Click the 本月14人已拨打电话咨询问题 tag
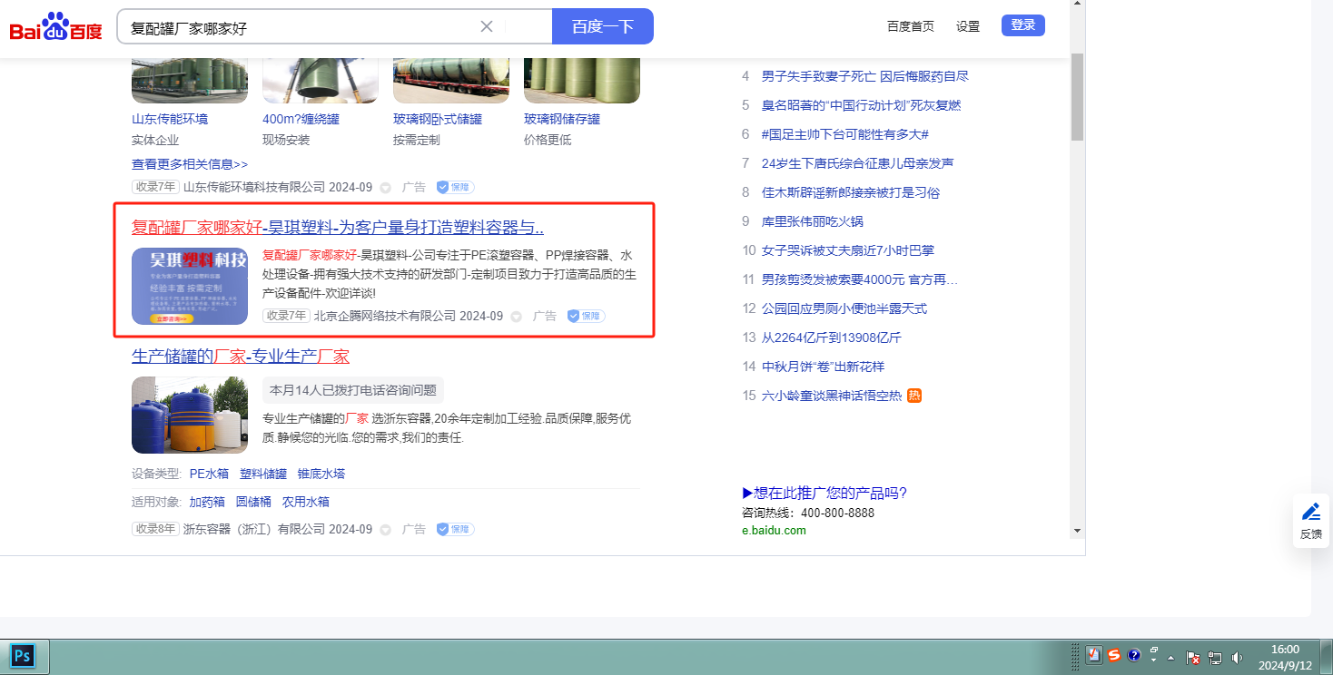This screenshot has height=675, width=1333. coord(353,390)
